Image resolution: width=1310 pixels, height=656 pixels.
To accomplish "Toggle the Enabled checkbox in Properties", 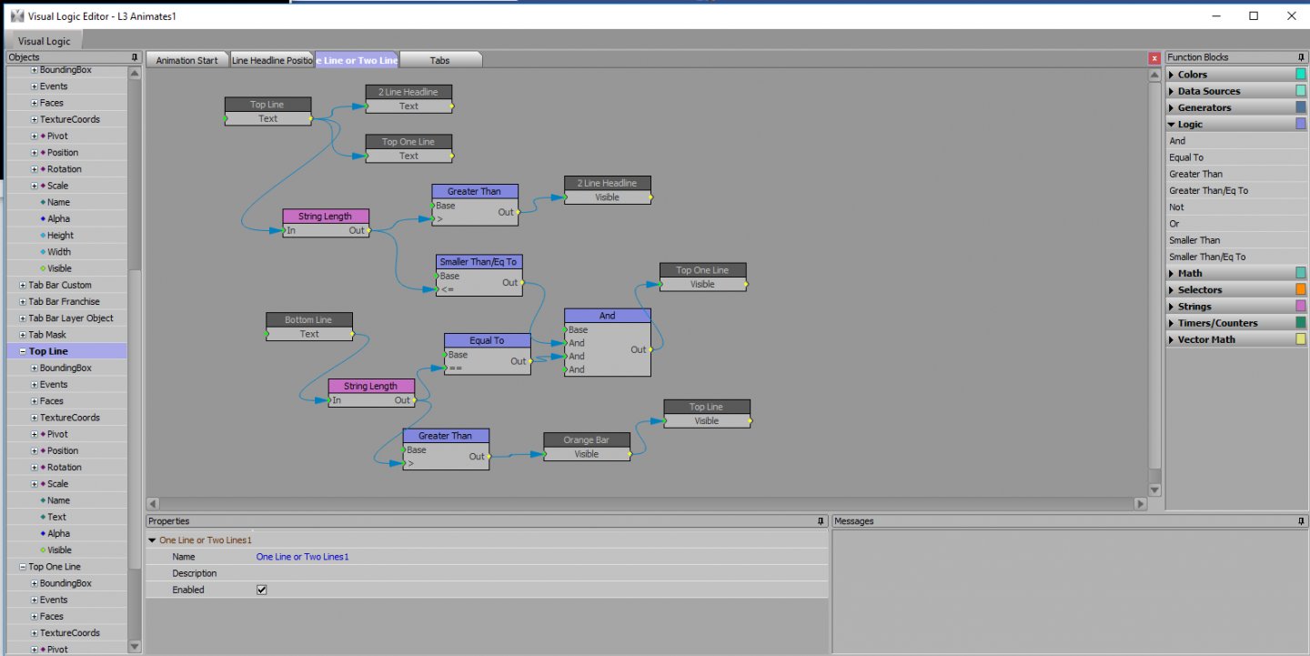I will click(262, 590).
